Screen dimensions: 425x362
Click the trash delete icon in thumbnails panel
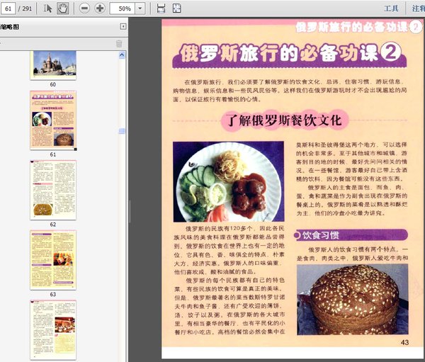119,43
